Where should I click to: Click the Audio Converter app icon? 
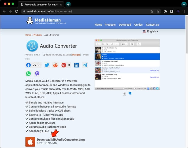pos(32,46)
